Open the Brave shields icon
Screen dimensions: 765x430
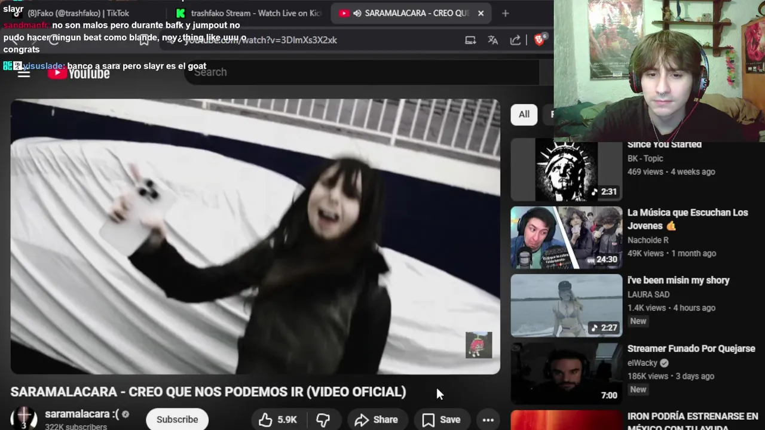[540, 39]
